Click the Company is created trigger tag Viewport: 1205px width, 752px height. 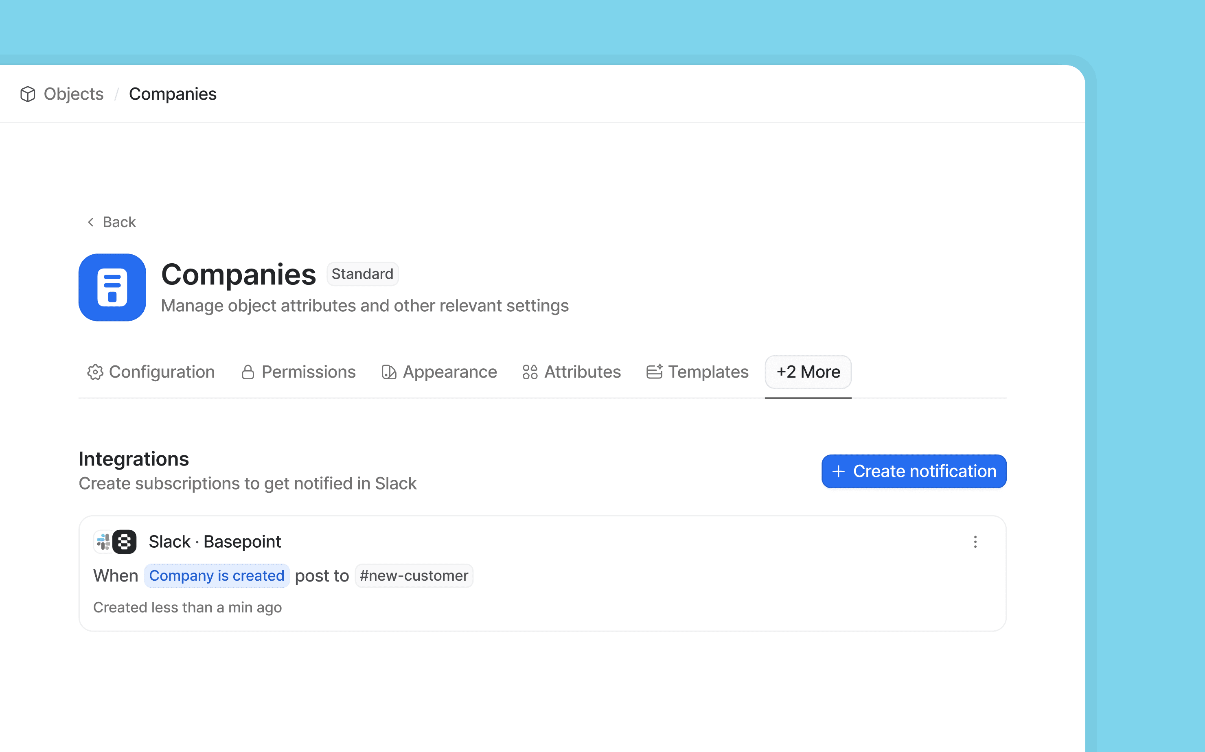click(x=217, y=575)
